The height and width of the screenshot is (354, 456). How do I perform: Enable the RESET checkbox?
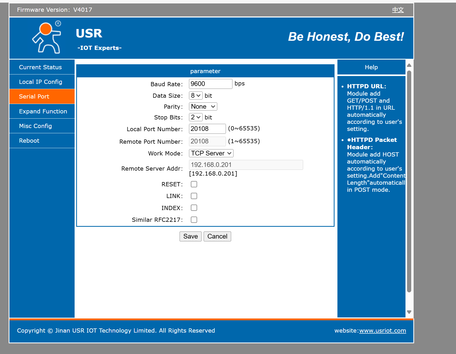click(194, 184)
